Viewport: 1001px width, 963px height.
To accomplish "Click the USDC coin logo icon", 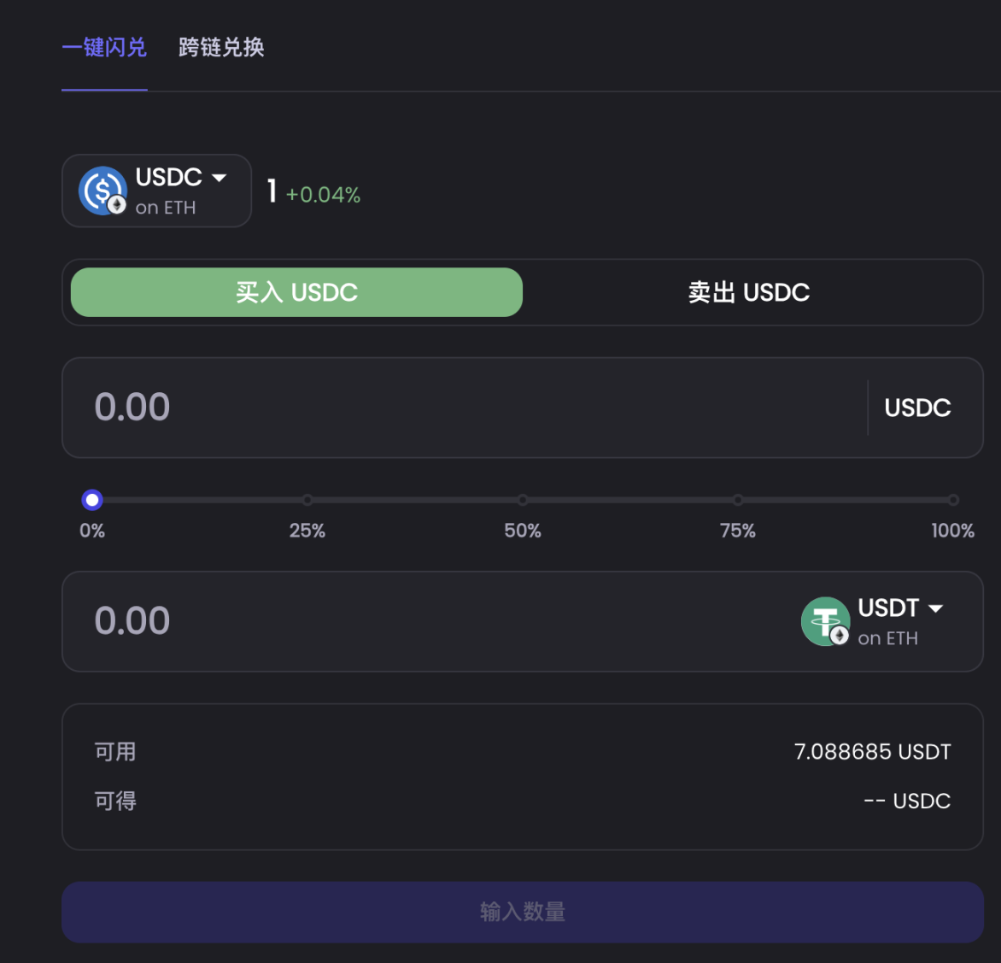I will 102,191.
